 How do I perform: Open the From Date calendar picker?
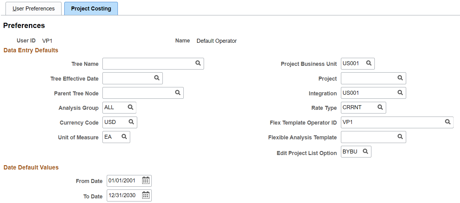coord(146,181)
